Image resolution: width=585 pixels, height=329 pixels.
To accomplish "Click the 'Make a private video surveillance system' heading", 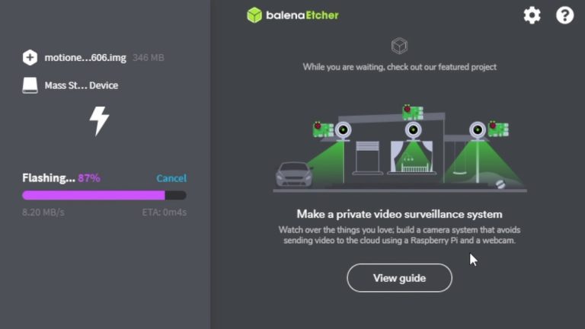I will [x=399, y=214].
